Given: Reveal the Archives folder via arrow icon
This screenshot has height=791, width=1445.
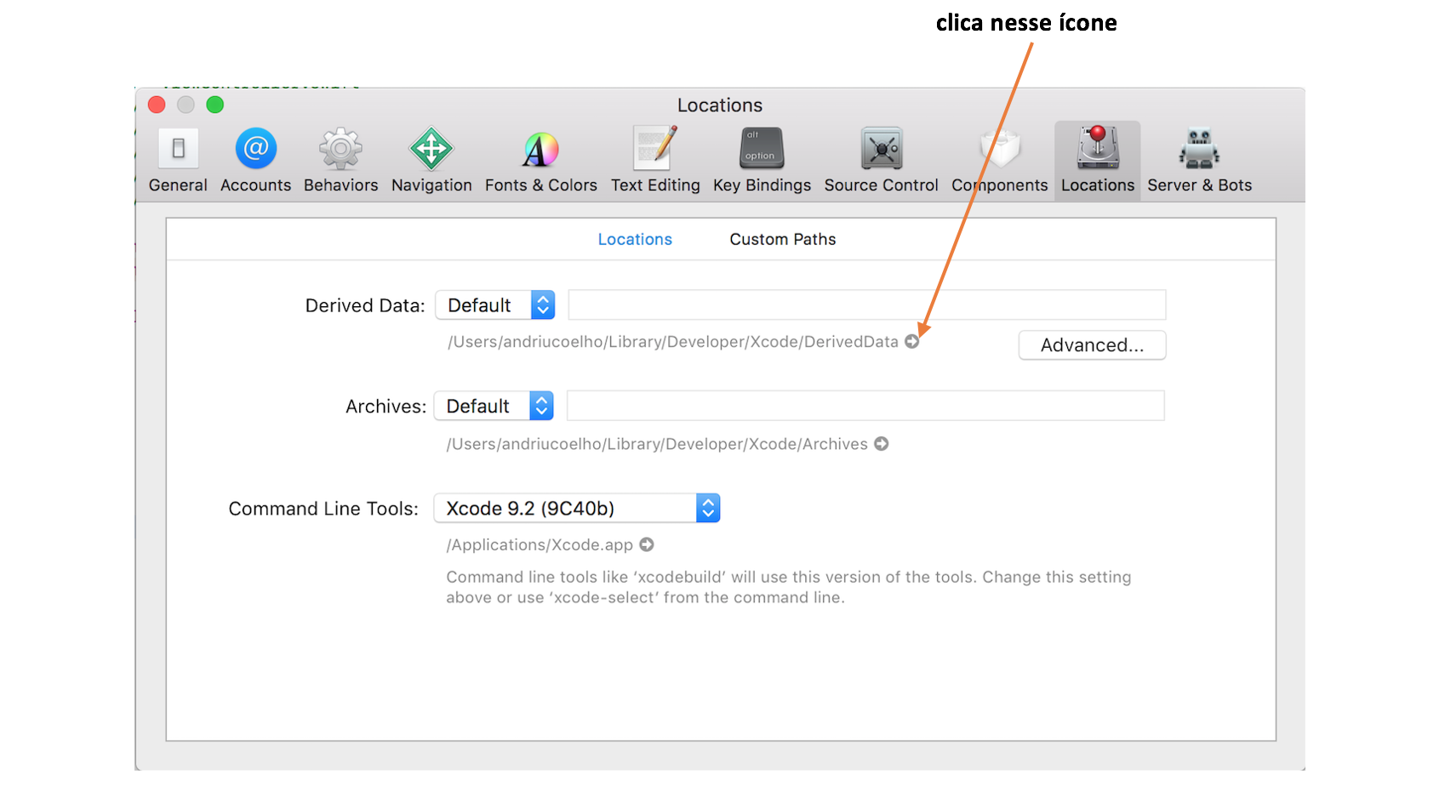Looking at the screenshot, I should pos(882,443).
